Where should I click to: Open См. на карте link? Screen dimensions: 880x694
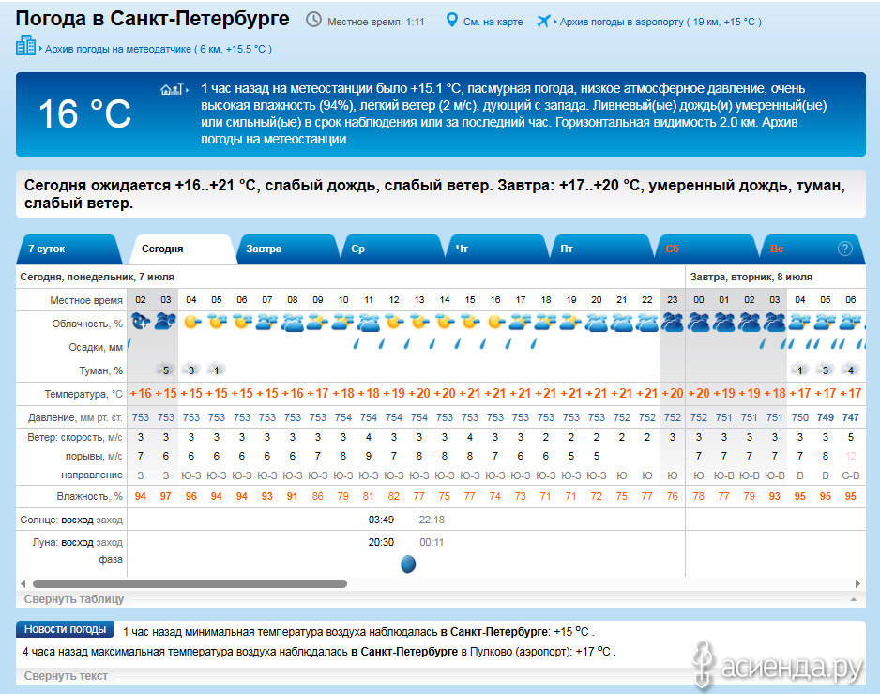click(x=493, y=22)
